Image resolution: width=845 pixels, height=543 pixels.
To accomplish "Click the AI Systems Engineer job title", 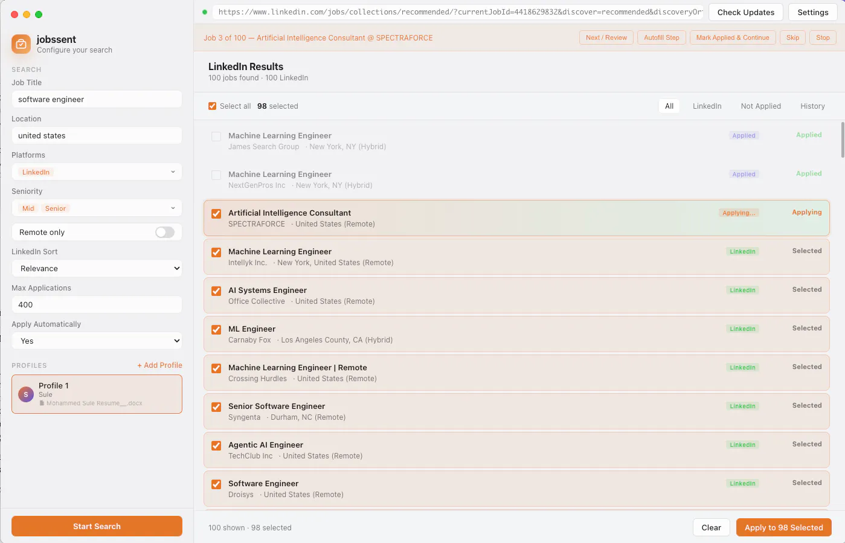I will (268, 290).
